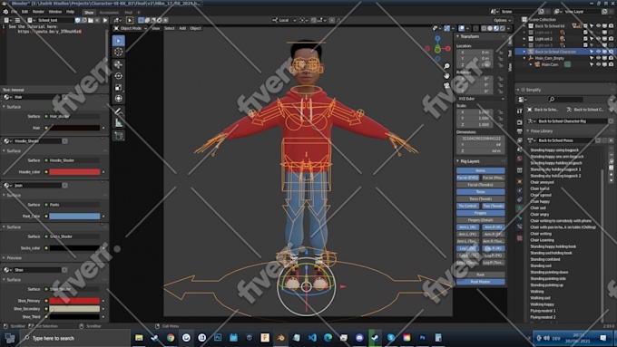Open the Tool properties tab icon
The height and width of the screenshot is (347, 617).
click(520, 111)
